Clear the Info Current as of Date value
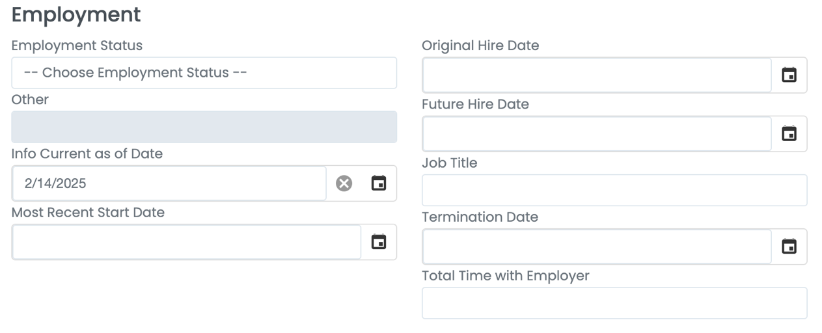This screenshot has width=822, height=333. pos(343,183)
